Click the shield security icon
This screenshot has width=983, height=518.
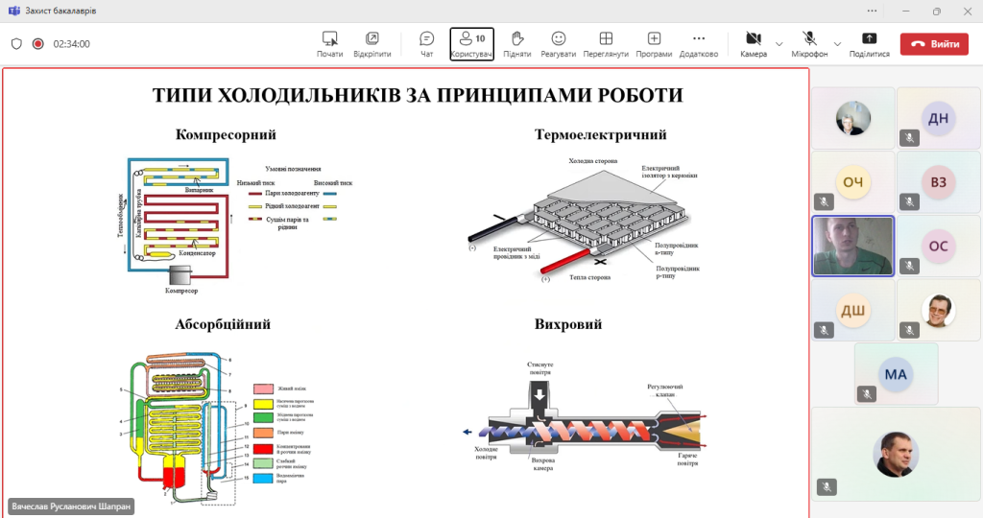pos(16,43)
